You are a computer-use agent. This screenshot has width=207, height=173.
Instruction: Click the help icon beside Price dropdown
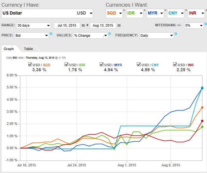[x=51, y=34]
